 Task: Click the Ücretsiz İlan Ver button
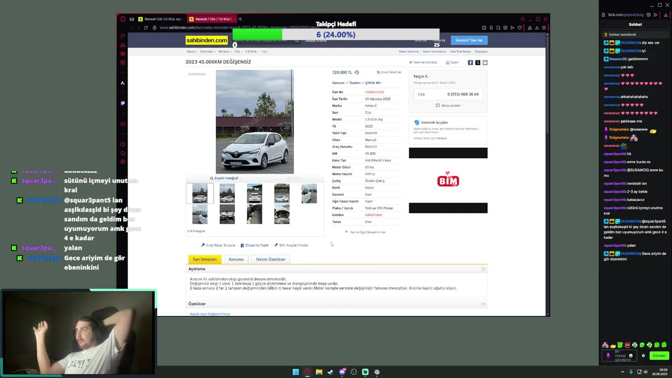469,40
